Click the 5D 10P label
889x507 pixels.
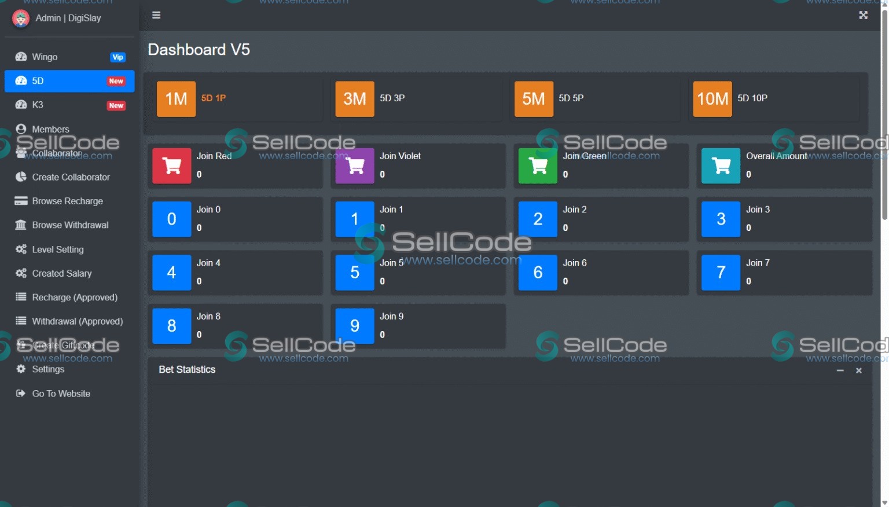pyautogui.click(x=752, y=98)
